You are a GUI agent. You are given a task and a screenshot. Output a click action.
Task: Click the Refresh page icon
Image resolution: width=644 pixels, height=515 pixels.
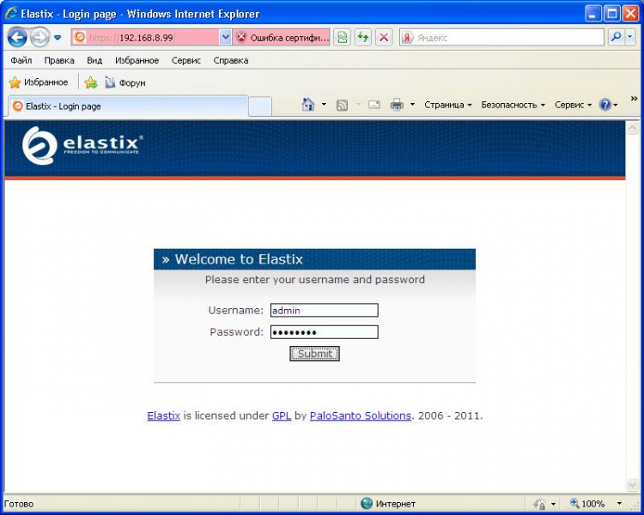[x=363, y=38]
